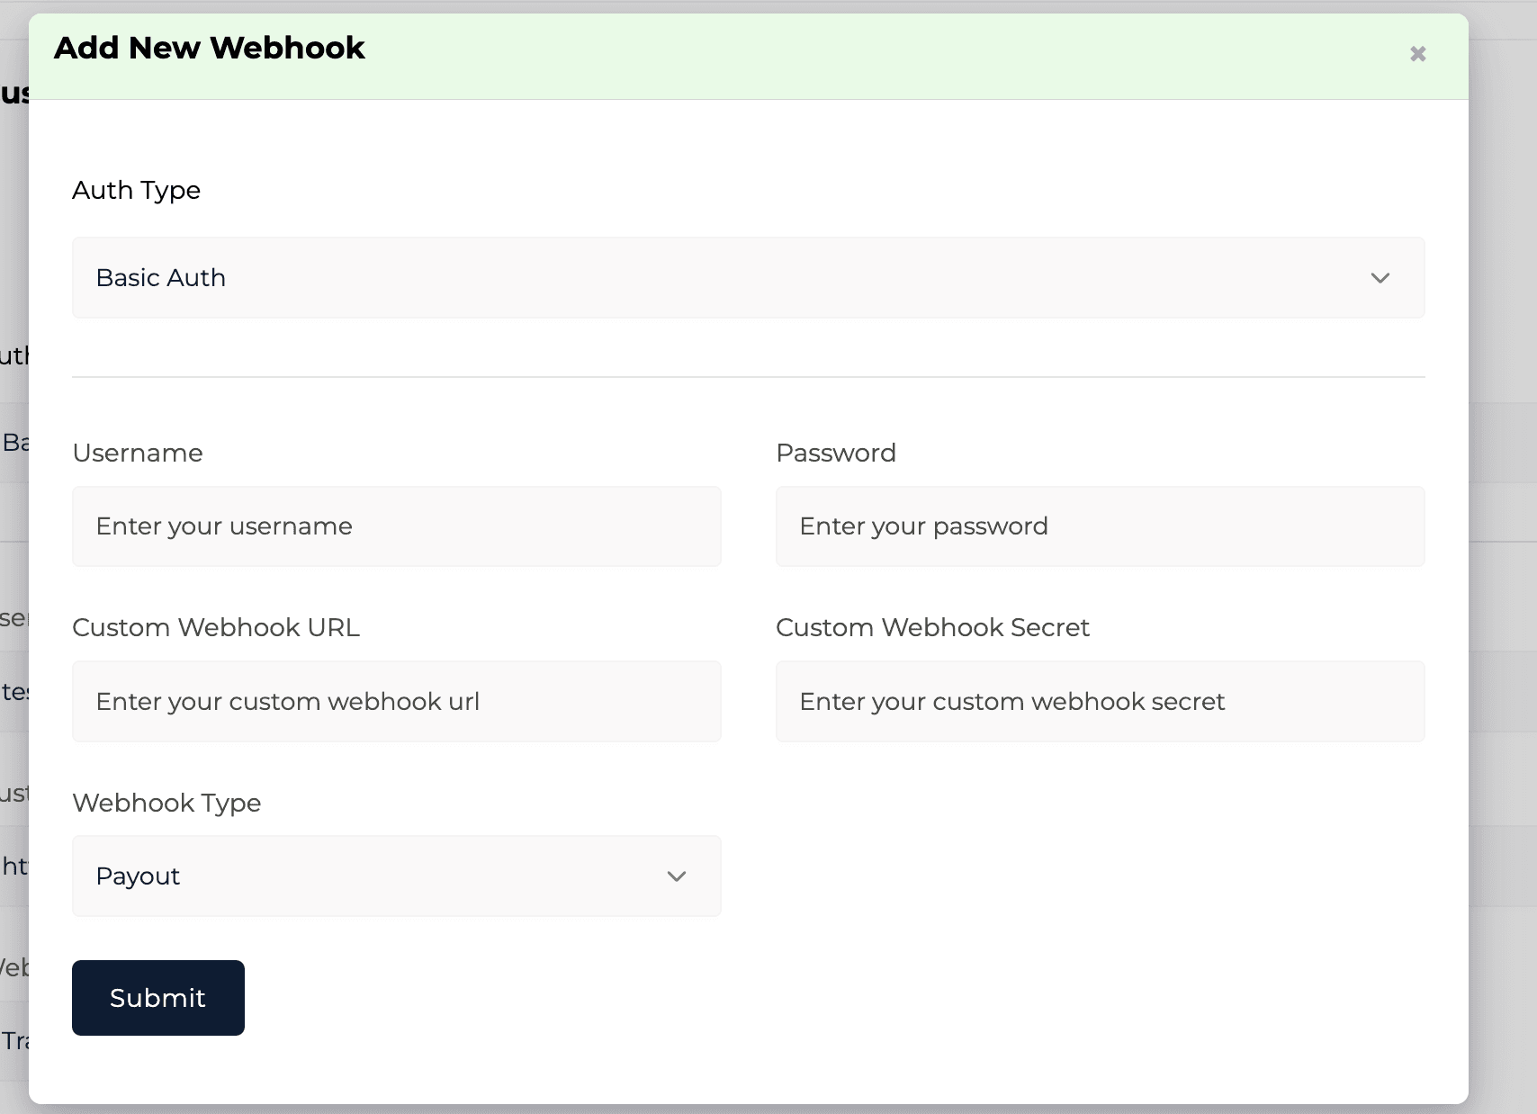Focus the password entry field

[1100, 526]
